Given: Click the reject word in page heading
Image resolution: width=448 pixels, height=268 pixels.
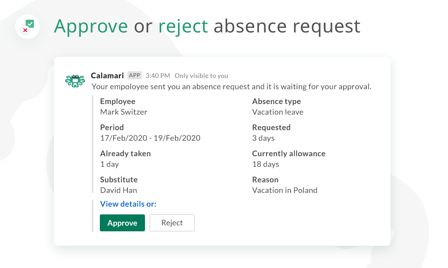Looking at the screenshot, I should pyautogui.click(x=183, y=26).
